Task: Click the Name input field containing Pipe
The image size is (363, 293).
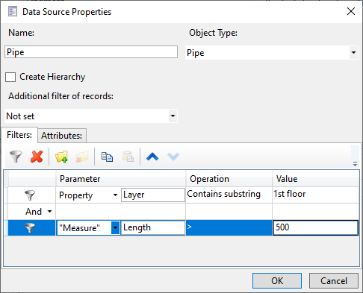Action: [x=91, y=52]
